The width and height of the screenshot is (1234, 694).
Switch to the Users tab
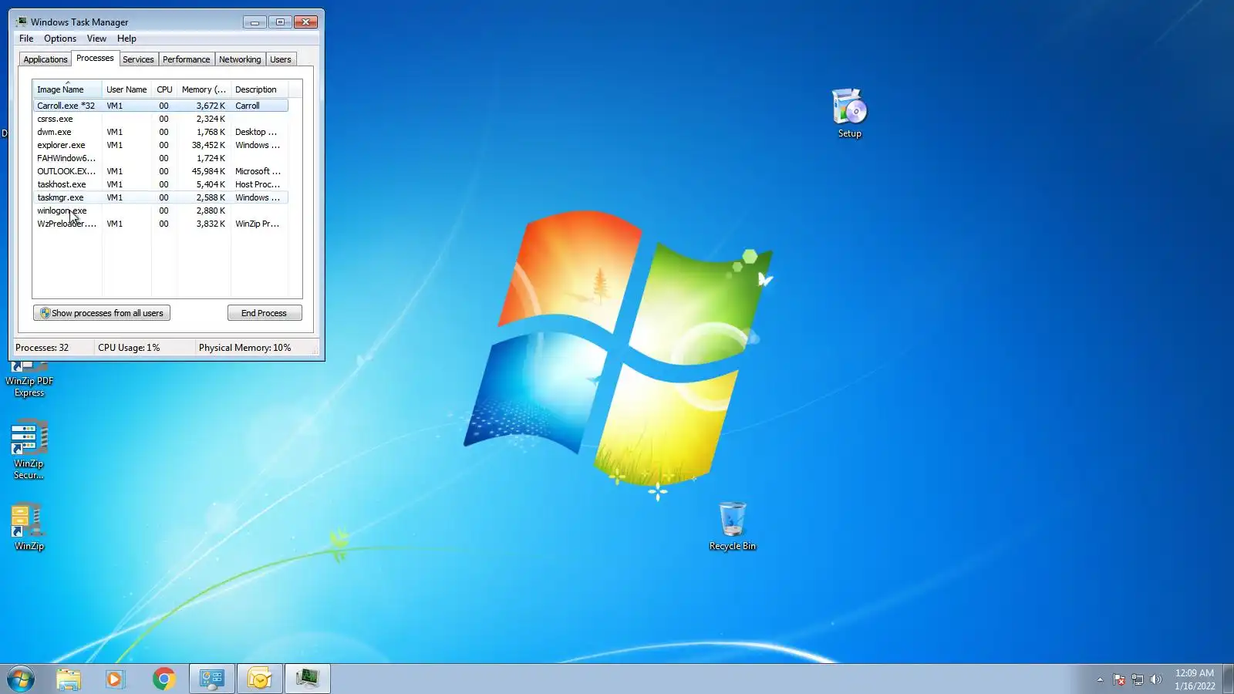pos(281,59)
